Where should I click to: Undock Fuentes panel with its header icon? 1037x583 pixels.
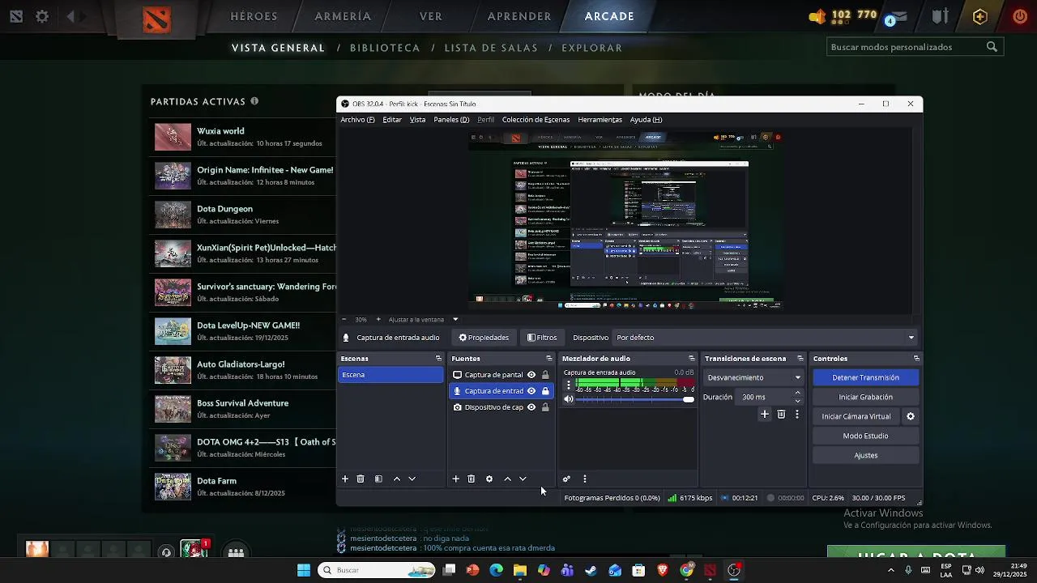tap(548, 359)
